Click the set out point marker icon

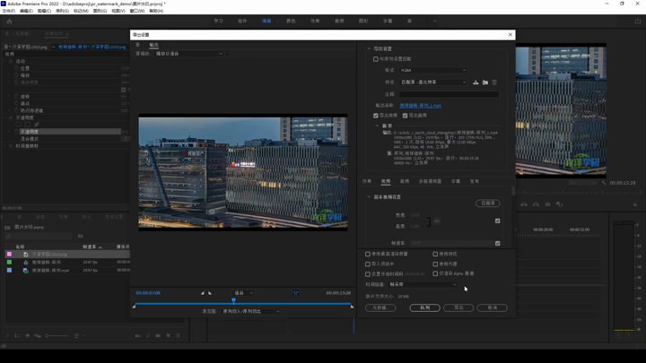click(210, 293)
